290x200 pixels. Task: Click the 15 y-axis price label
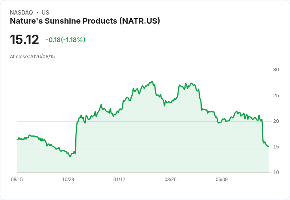276,147
